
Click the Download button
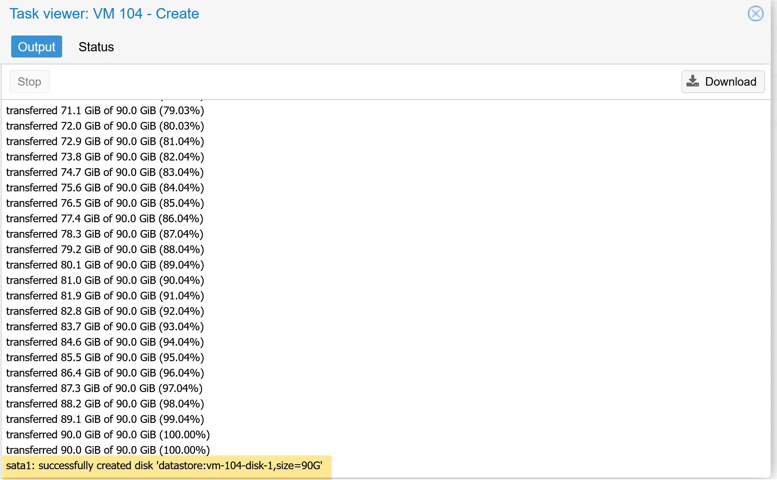tap(723, 81)
